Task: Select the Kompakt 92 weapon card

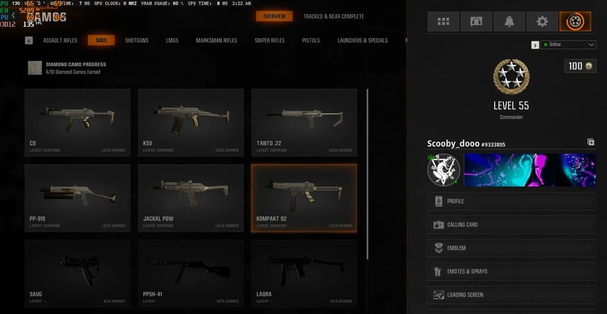Action: (x=304, y=198)
